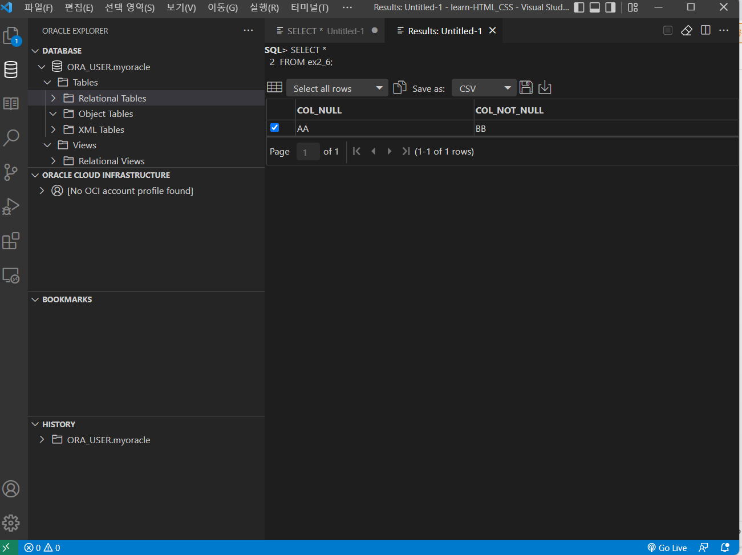Open the Remote Explorer view
This screenshot has height=555, width=742.
11,276
